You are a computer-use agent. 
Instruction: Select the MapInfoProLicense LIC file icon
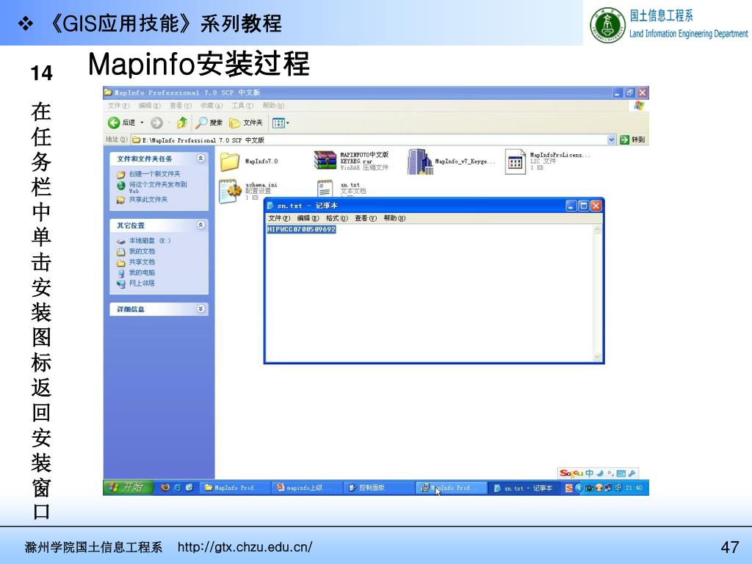(x=515, y=162)
